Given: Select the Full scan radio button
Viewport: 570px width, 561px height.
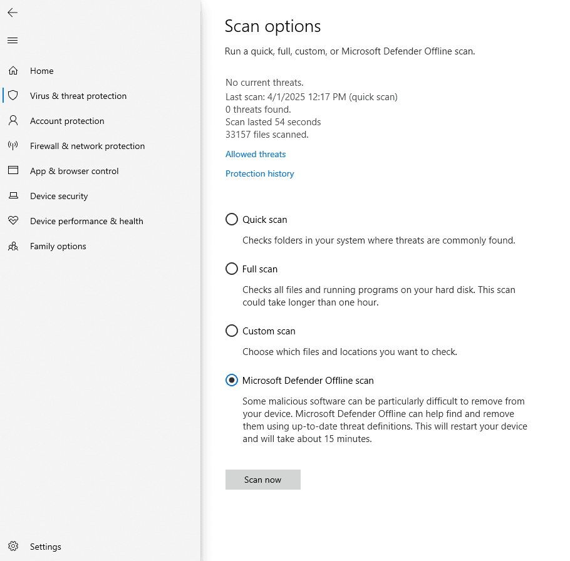Looking at the screenshot, I should (232, 269).
